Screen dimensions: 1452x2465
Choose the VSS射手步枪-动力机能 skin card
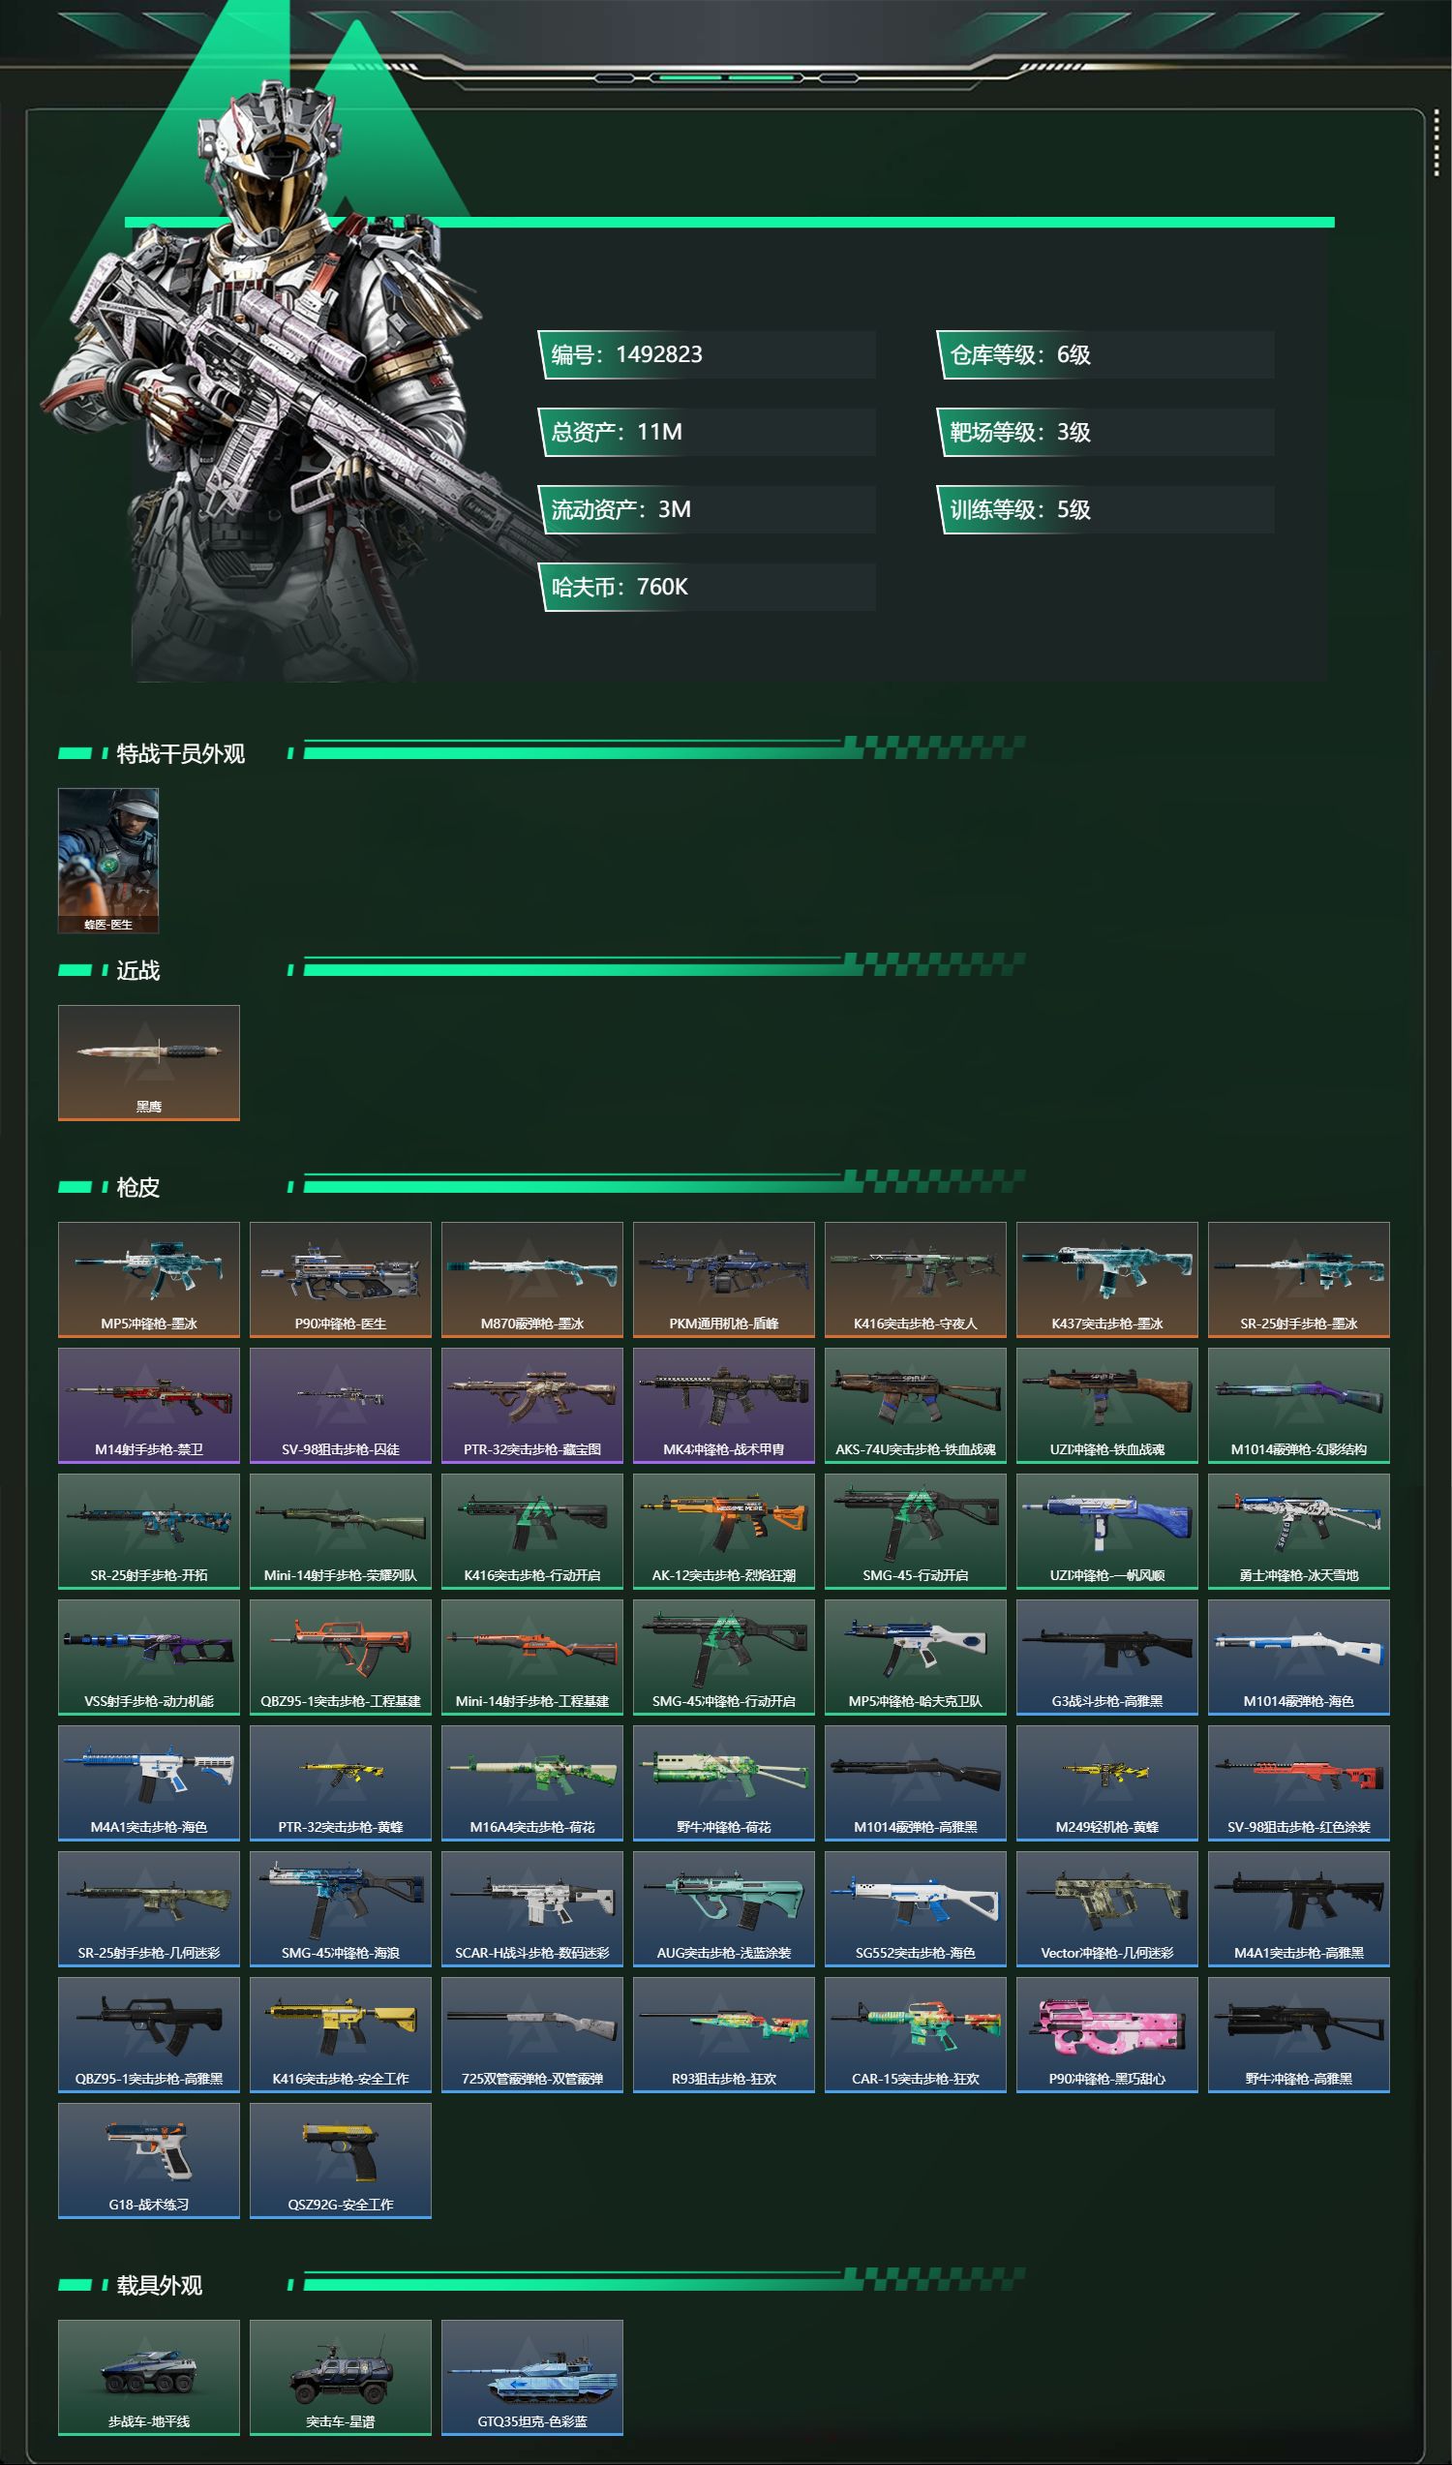(x=149, y=1658)
